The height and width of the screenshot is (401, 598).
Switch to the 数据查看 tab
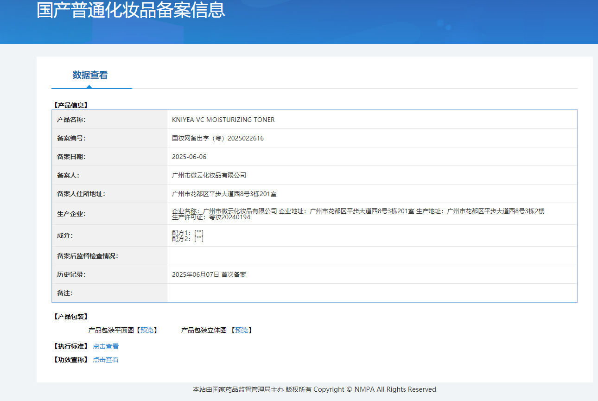point(91,75)
